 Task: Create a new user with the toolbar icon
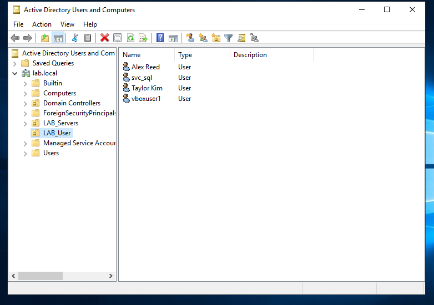tap(190, 38)
